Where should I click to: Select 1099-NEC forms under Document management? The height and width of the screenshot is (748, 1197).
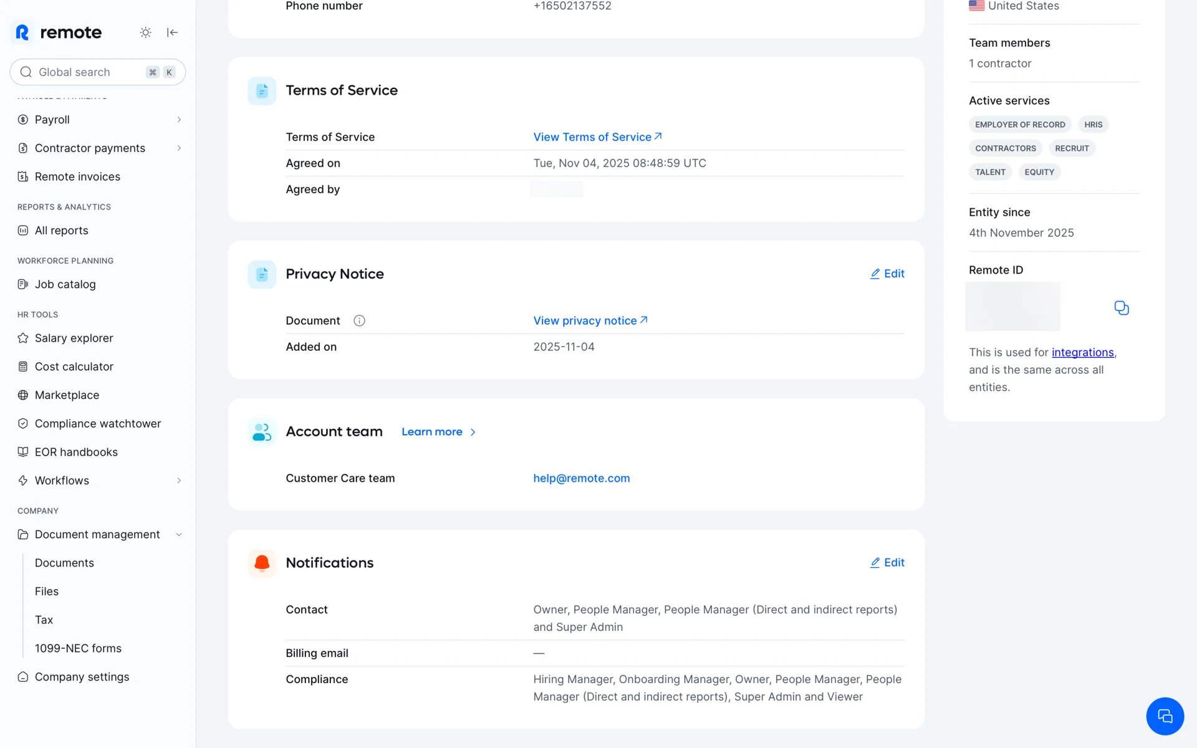pos(78,648)
